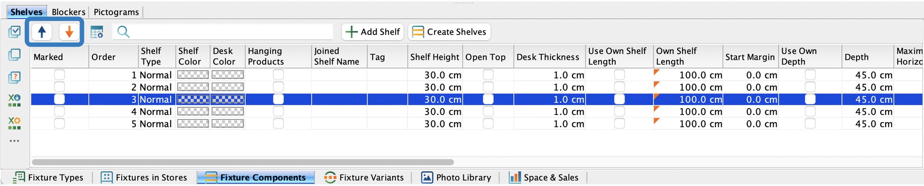Expand the three dots more options in sidebar
Image resolution: width=924 pixels, height=186 pixels.
(14, 141)
